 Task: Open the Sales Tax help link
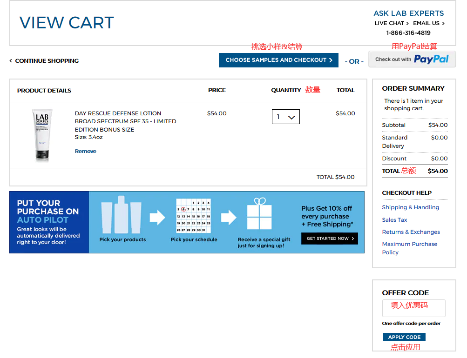(394, 220)
